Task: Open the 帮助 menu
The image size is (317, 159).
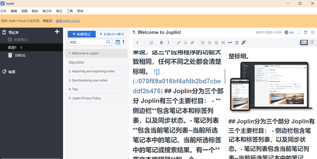Action: coord(80,11)
